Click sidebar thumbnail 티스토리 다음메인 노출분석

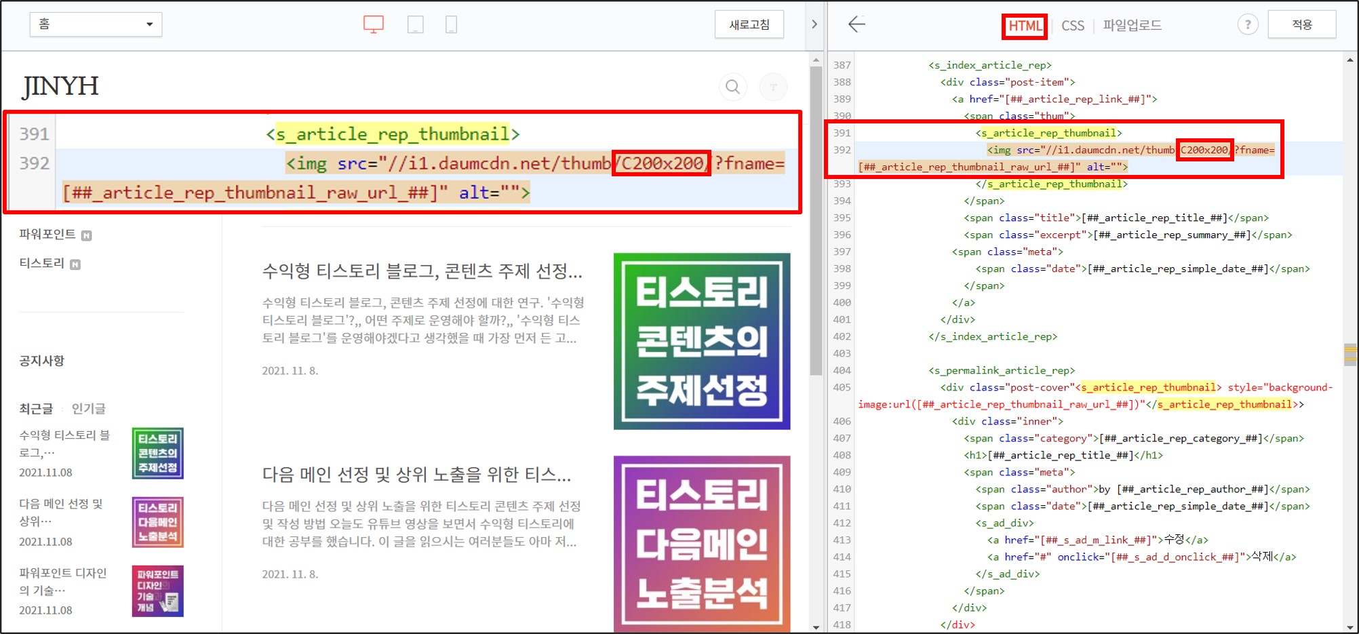click(x=157, y=522)
